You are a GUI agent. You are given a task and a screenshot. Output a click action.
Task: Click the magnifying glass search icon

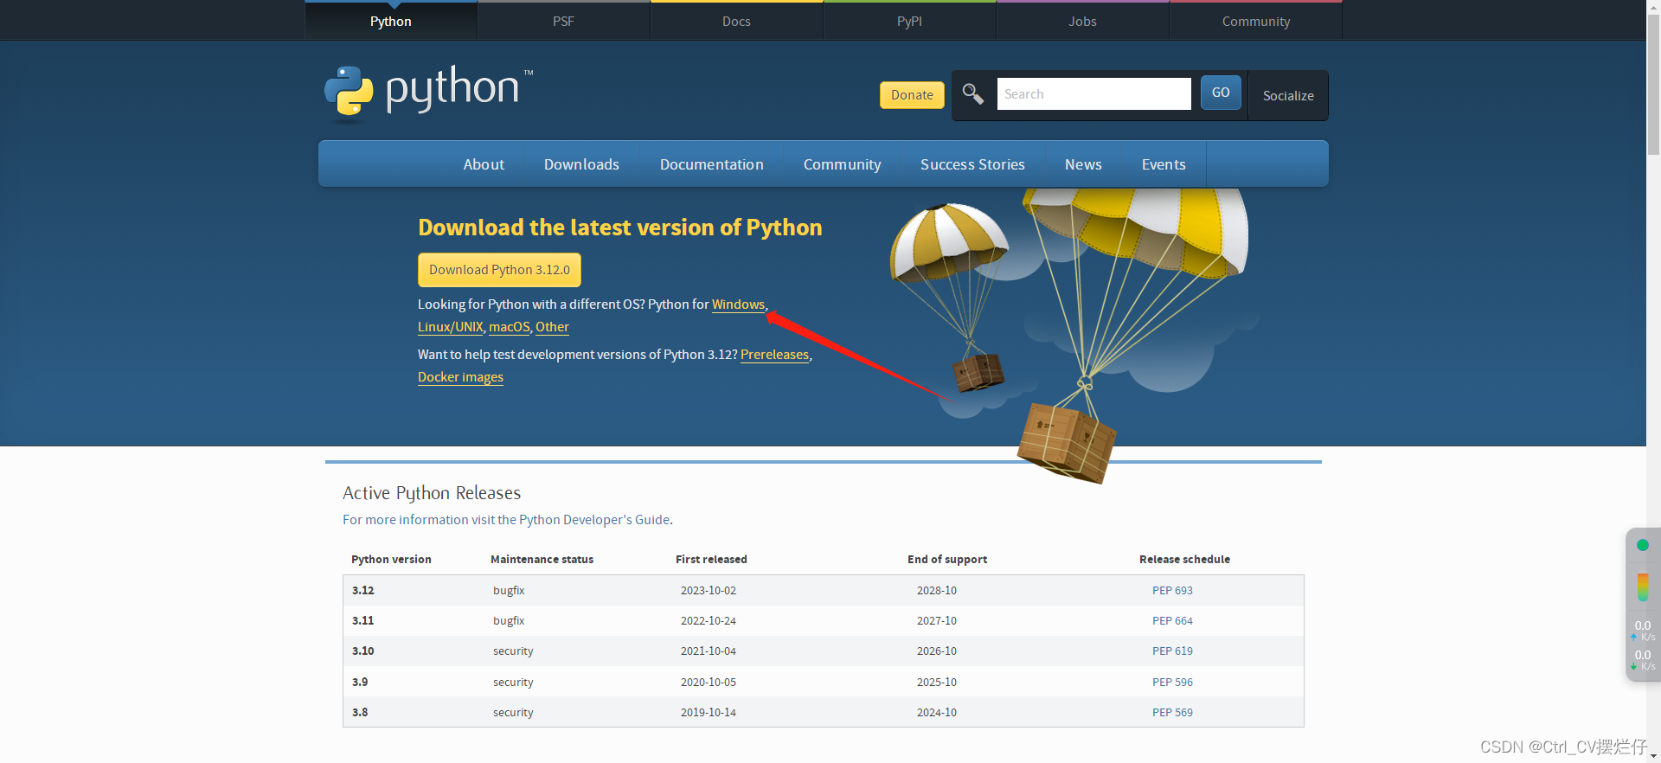pos(973,93)
